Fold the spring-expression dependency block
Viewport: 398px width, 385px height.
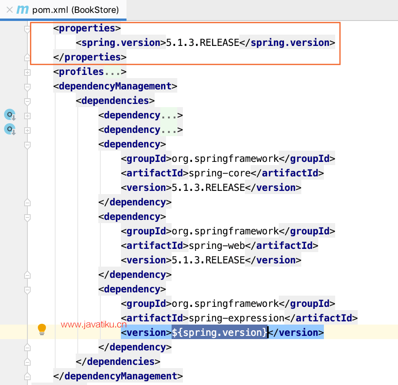[x=27, y=290]
